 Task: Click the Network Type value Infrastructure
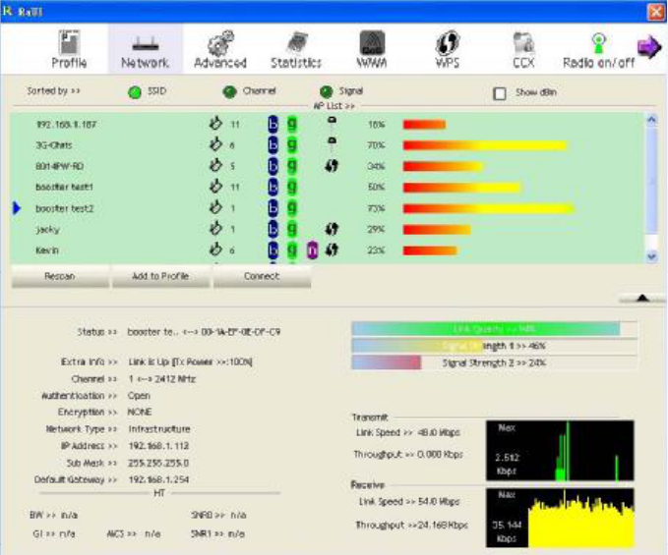[159, 428]
